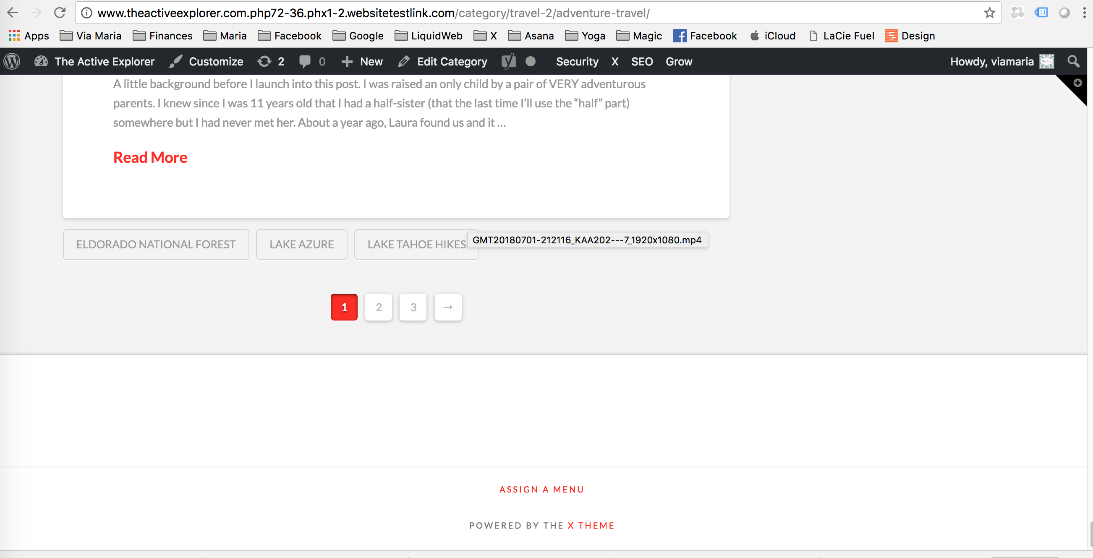This screenshot has width=1093, height=558.
Task: Open the updates refresh icon
Action: (264, 62)
